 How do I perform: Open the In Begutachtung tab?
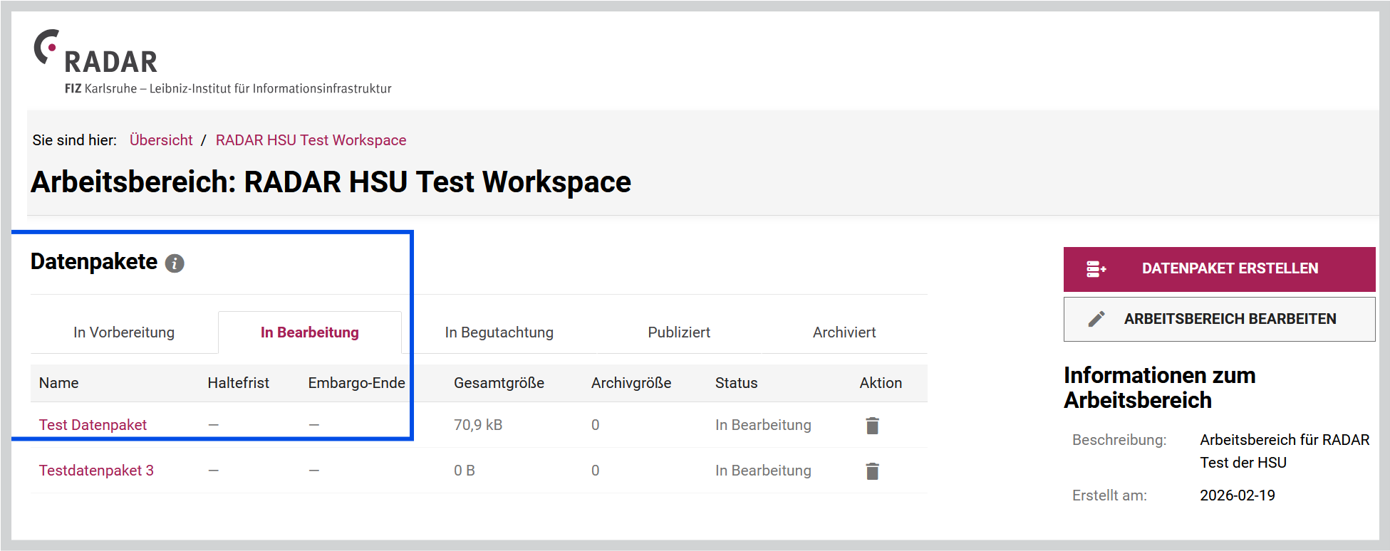[499, 332]
